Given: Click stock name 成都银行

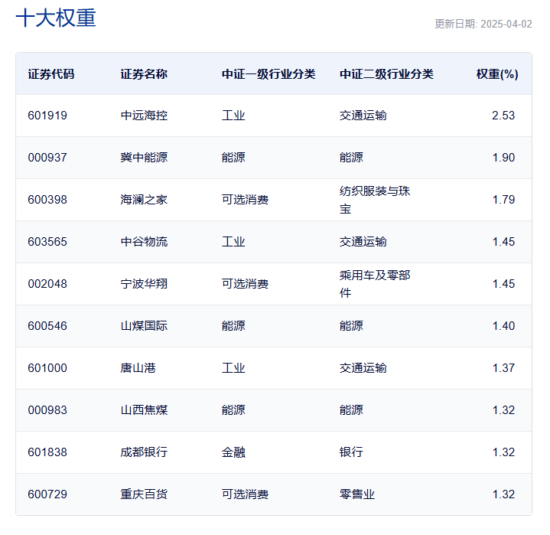Looking at the screenshot, I should tap(144, 452).
